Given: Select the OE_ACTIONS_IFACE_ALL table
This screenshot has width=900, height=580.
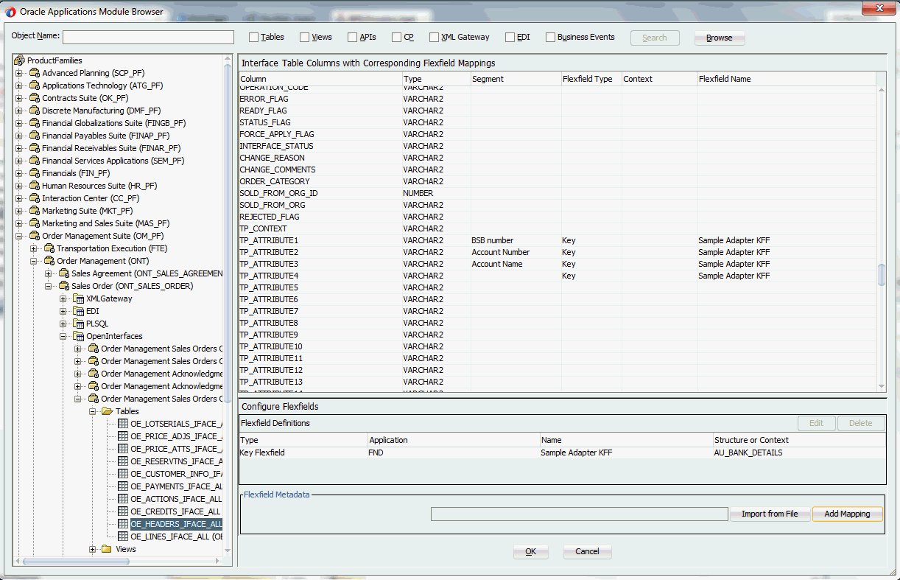Looking at the screenshot, I should point(176,499).
